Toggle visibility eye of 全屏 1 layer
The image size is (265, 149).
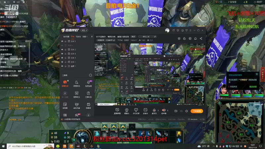click(x=62, y=66)
